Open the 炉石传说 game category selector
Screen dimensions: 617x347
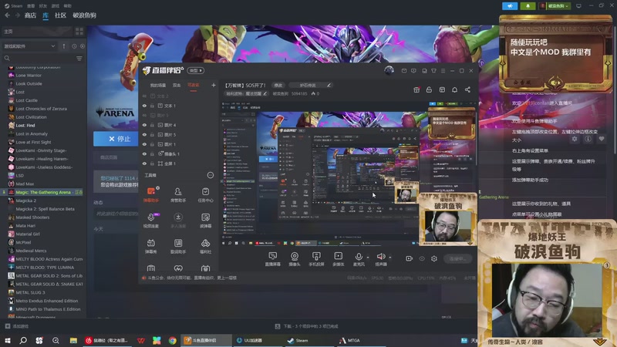(x=311, y=85)
